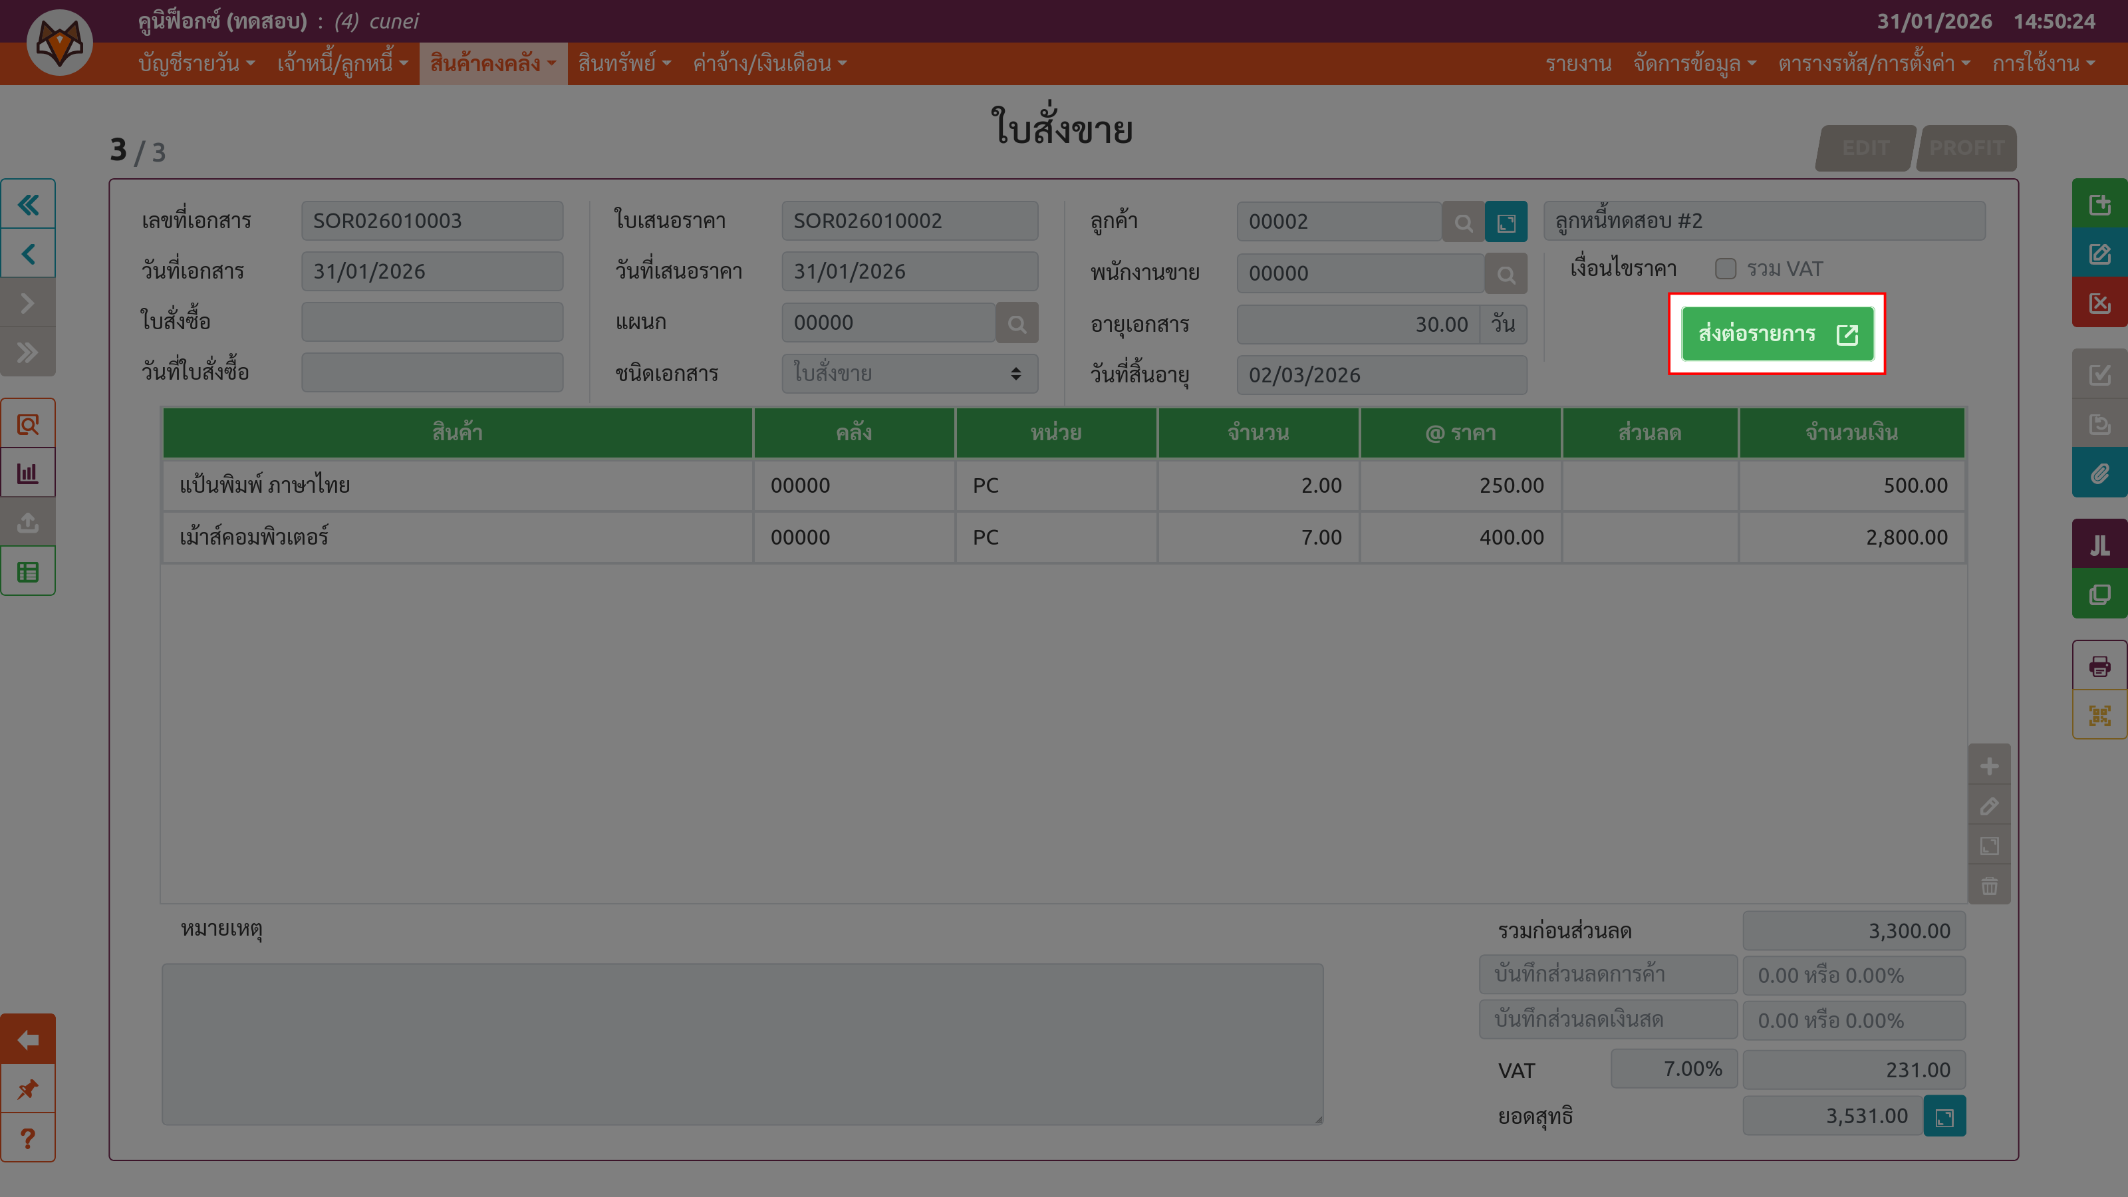This screenshot has width=2128, height=1197.
Task: Click the green forward-items button
Action: (1776, 334)
